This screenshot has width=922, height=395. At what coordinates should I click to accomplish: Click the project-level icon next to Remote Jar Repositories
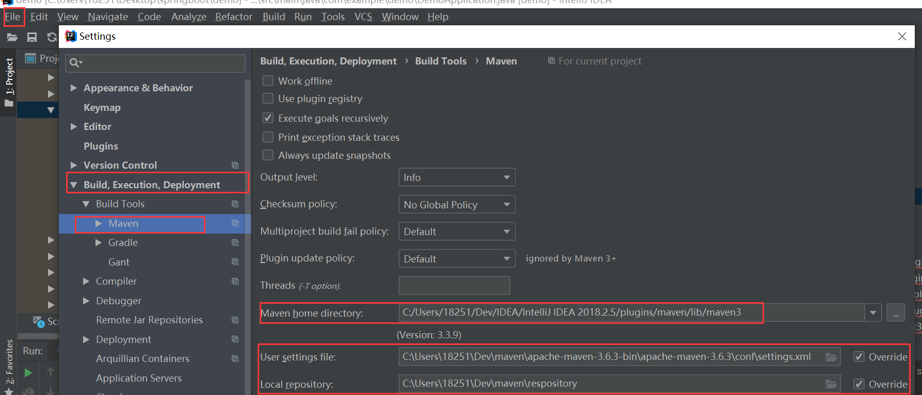click(235, 320)
